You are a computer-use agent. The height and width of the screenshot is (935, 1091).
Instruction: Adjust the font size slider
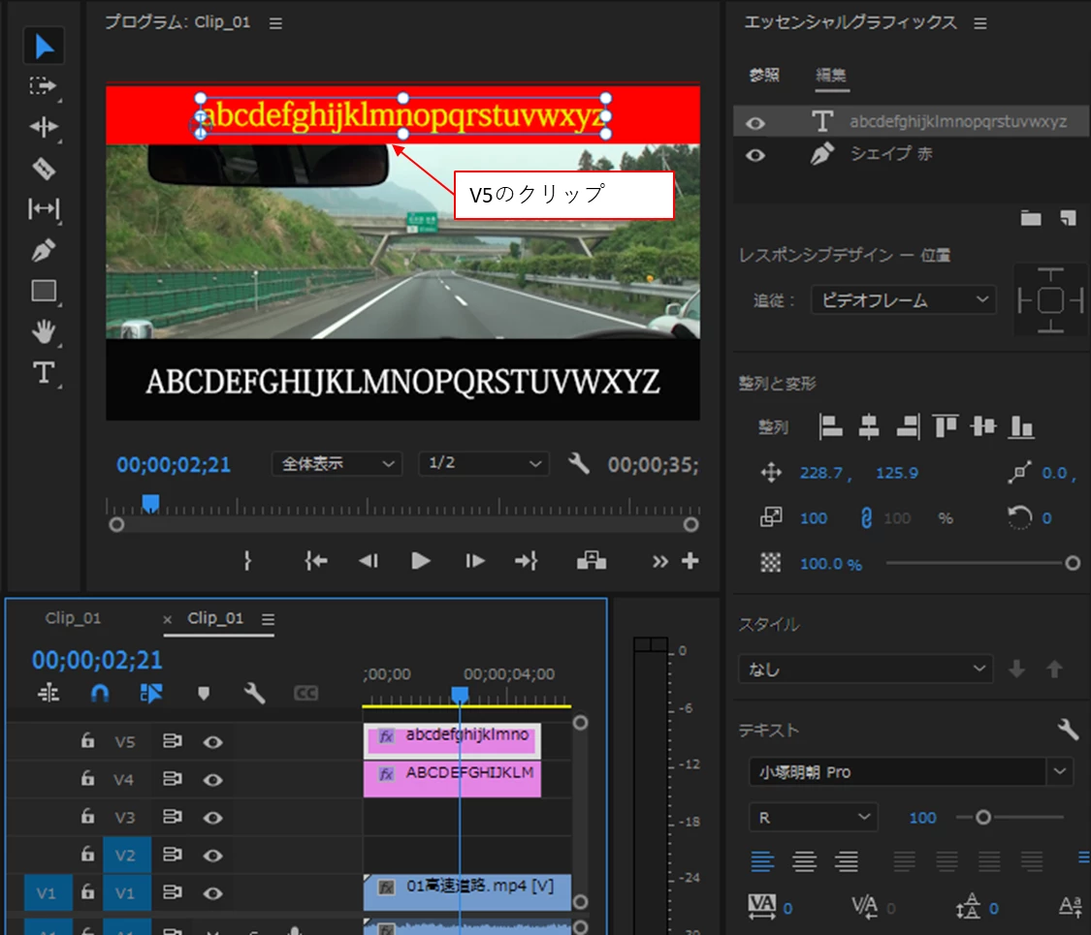982,818
